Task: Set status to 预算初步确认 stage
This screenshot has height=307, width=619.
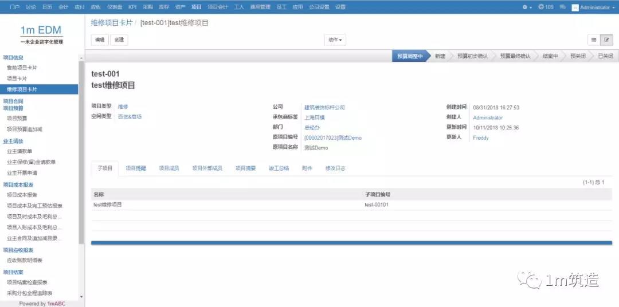Action: coord(472,56)
